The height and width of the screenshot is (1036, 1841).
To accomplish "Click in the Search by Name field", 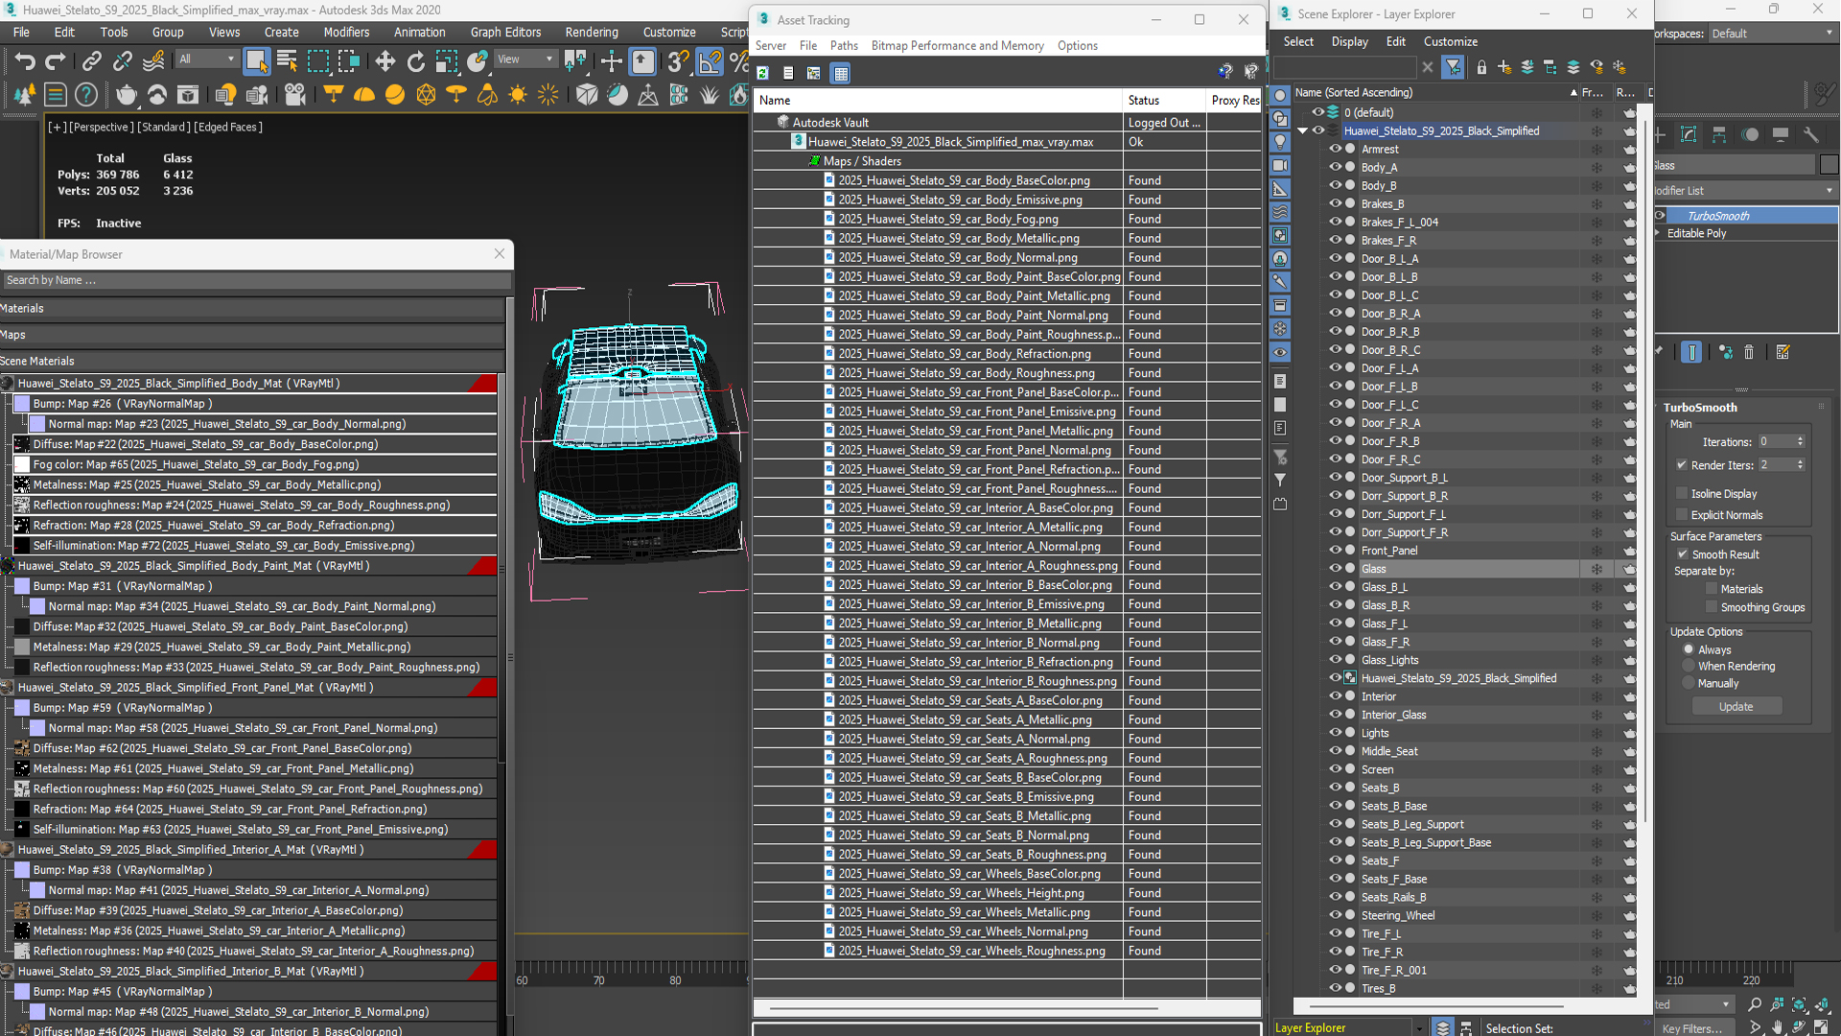I will point(254,280).
